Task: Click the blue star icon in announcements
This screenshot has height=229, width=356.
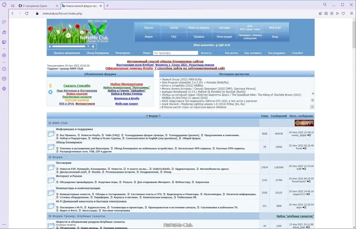Action: click(x=50, y=92)
